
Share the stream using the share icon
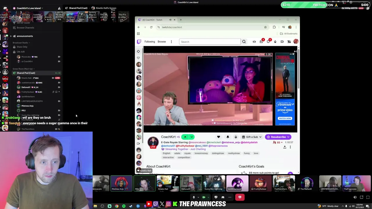(285, 147)
